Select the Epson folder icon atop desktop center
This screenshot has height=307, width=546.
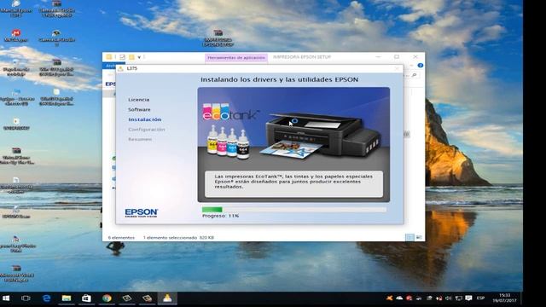218,38
